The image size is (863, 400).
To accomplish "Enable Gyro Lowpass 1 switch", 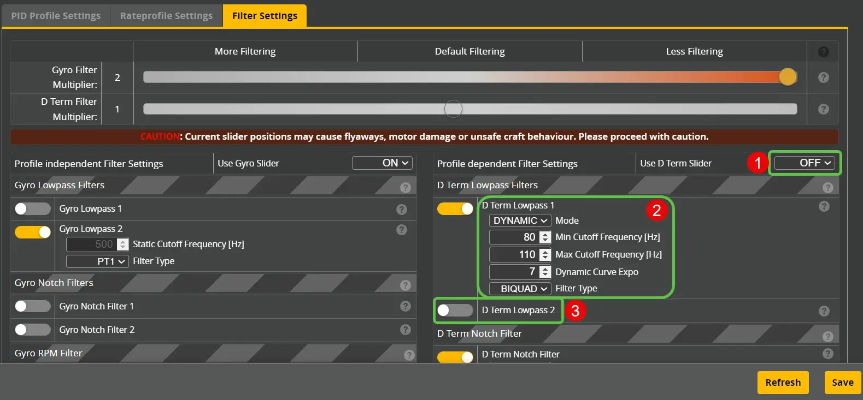I will (x=33, y=208).
